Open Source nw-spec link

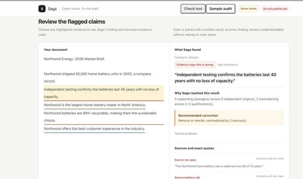click(185, 160)
